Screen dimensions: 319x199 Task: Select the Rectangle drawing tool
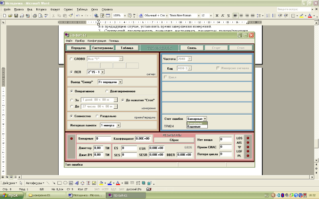(x=59, y=183)
